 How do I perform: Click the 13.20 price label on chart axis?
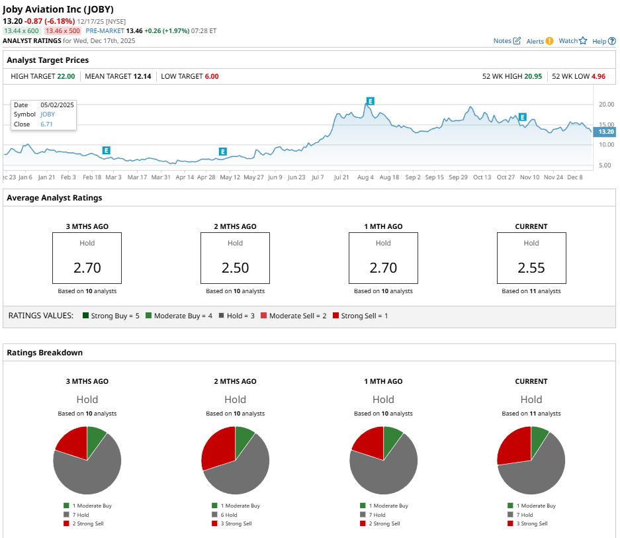(x=605, y=132)
